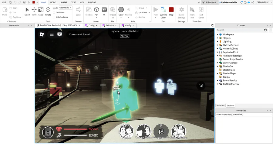Open Game Settings
Screen dimensions: 273x149
[x=182, y=13]
